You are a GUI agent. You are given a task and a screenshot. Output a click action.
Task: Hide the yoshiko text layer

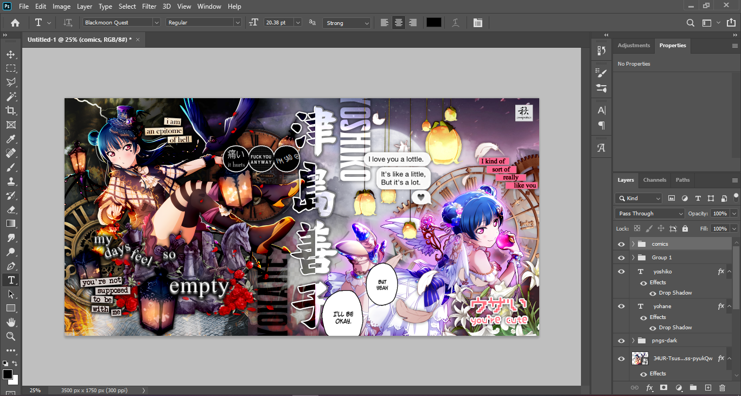(x=622, y=272)
